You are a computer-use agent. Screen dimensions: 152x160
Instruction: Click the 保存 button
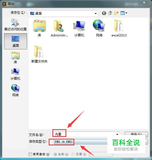tap(136, 134)
